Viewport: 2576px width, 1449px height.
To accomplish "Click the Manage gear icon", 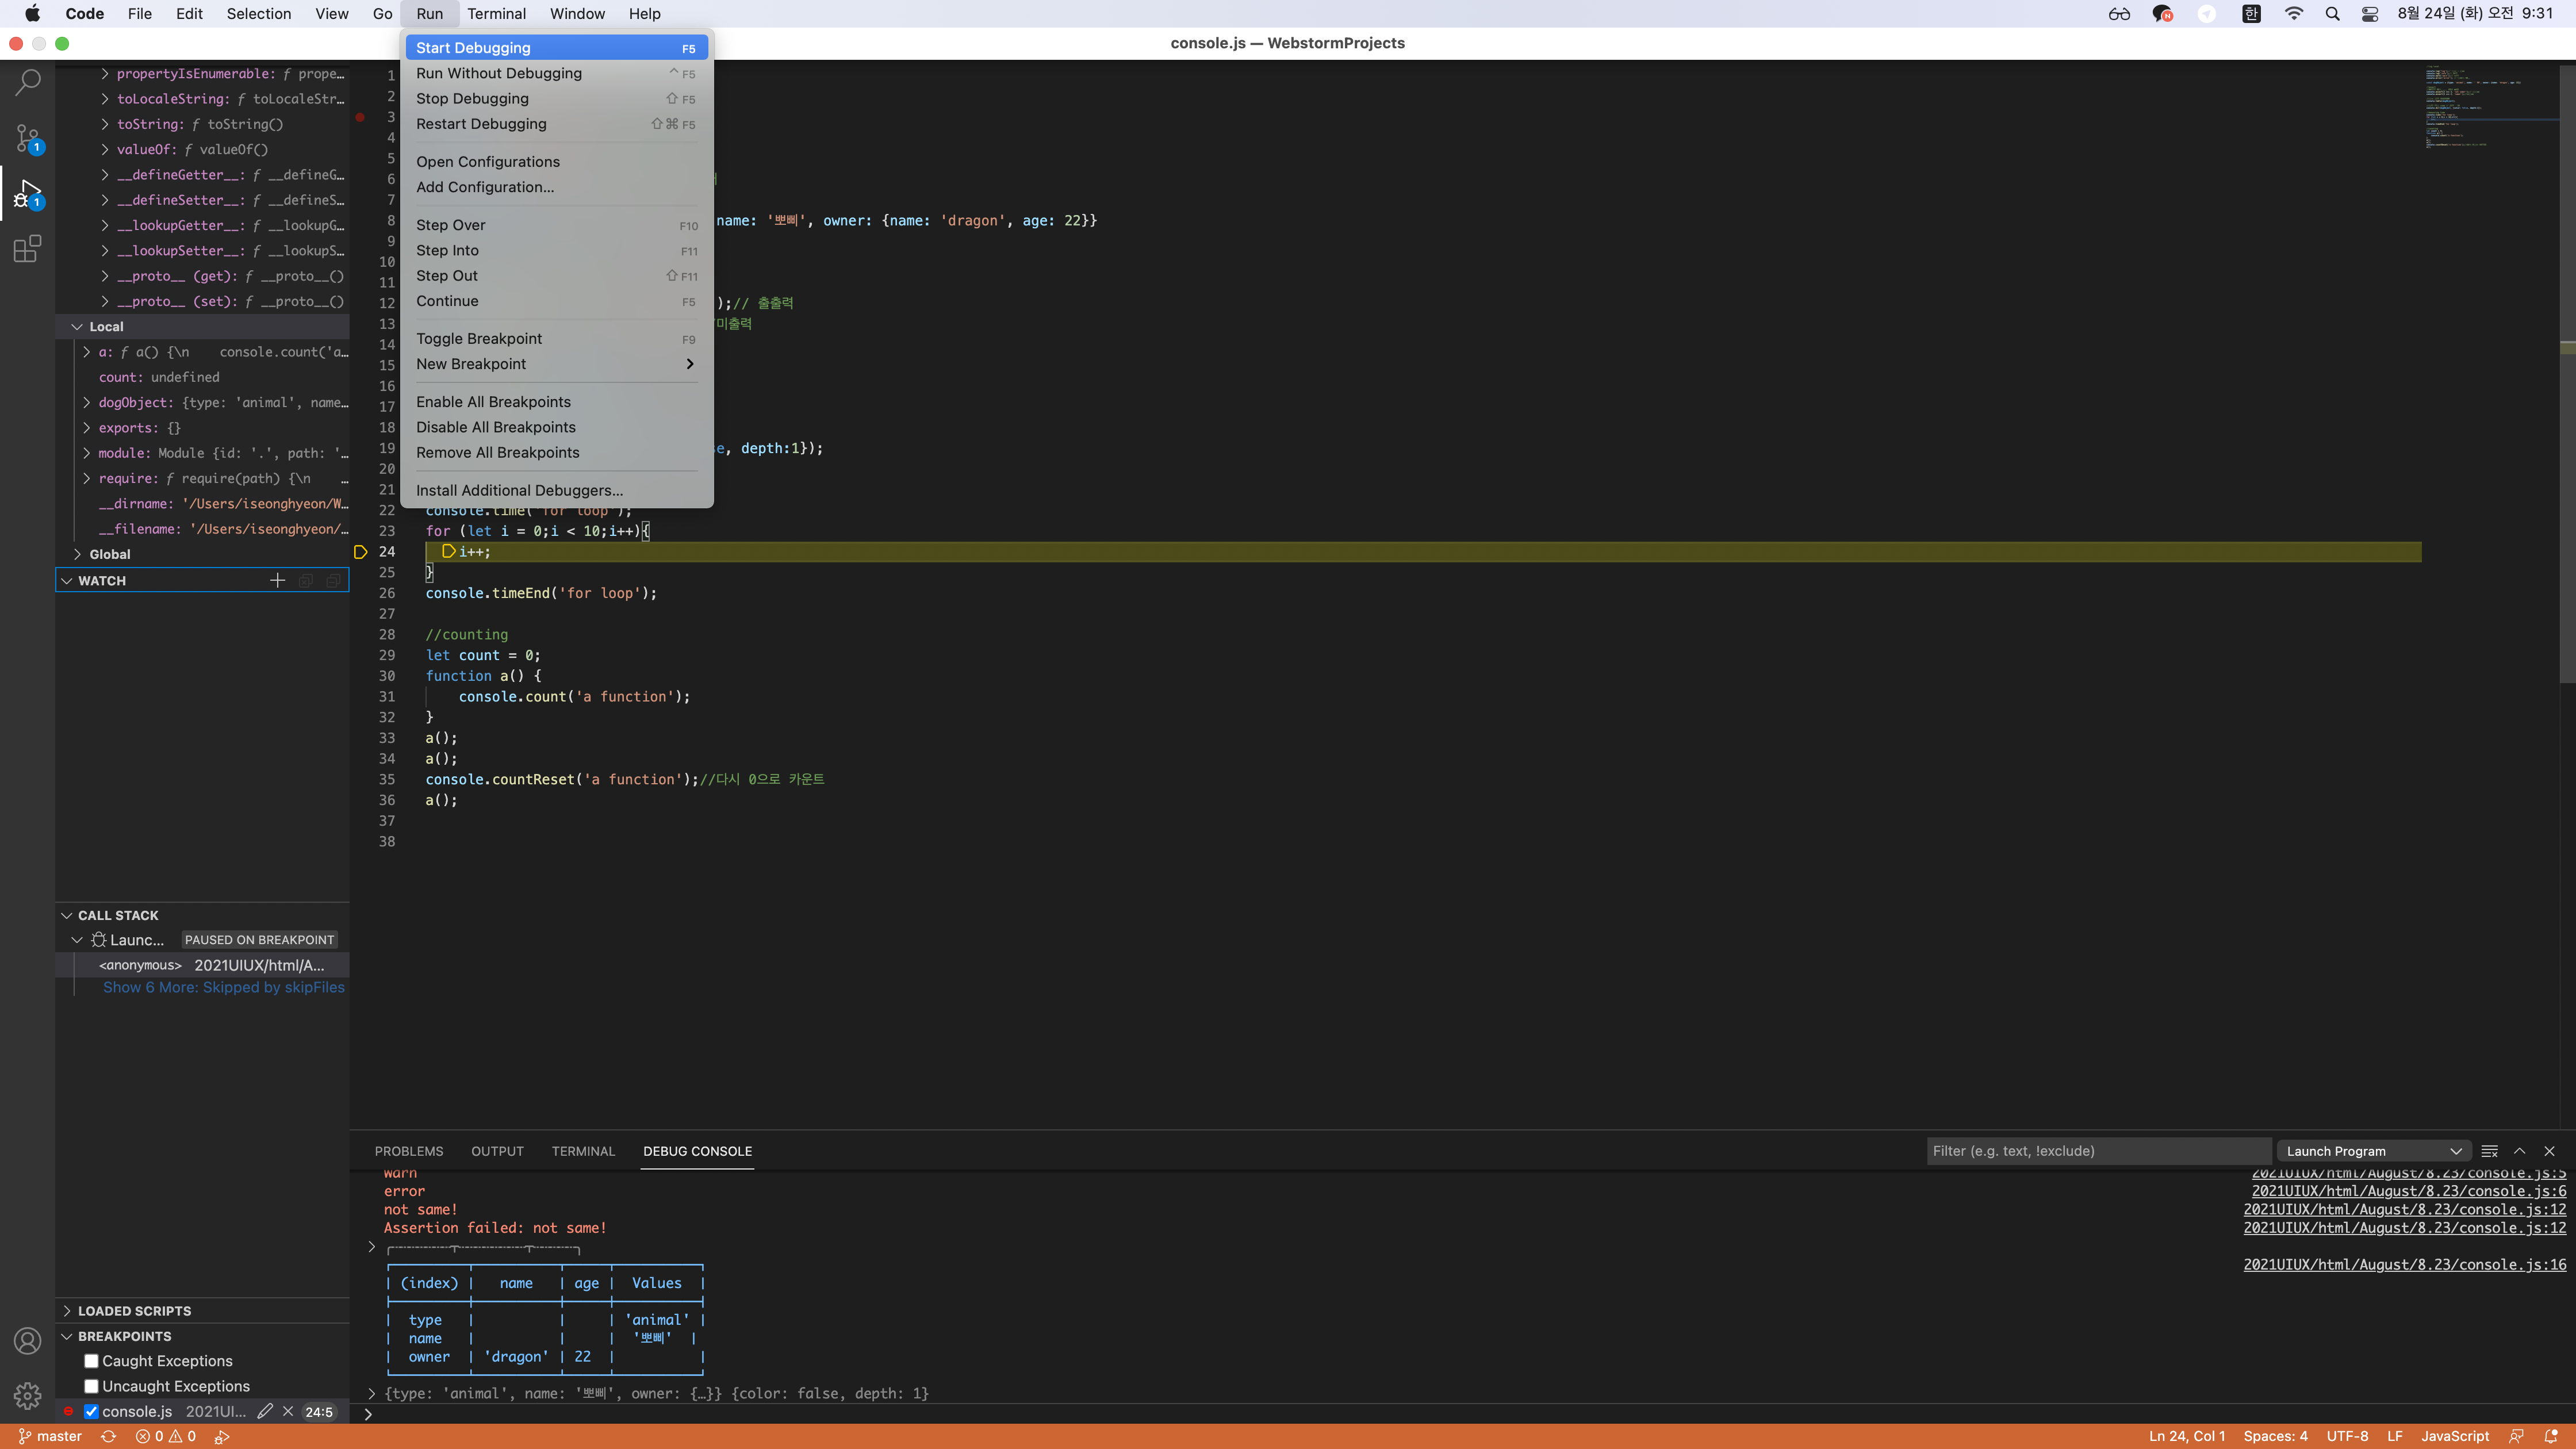I will pos(28,1395).
